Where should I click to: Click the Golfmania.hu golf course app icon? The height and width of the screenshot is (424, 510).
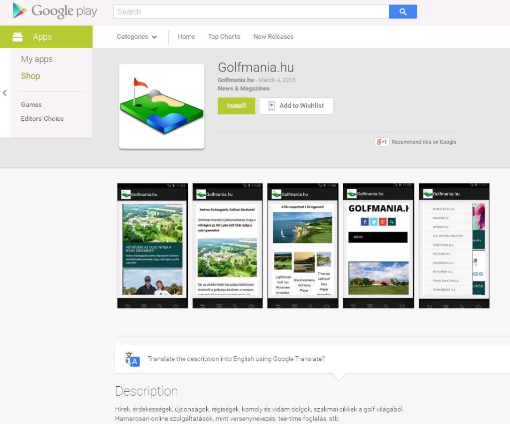(x=162, y=106)
